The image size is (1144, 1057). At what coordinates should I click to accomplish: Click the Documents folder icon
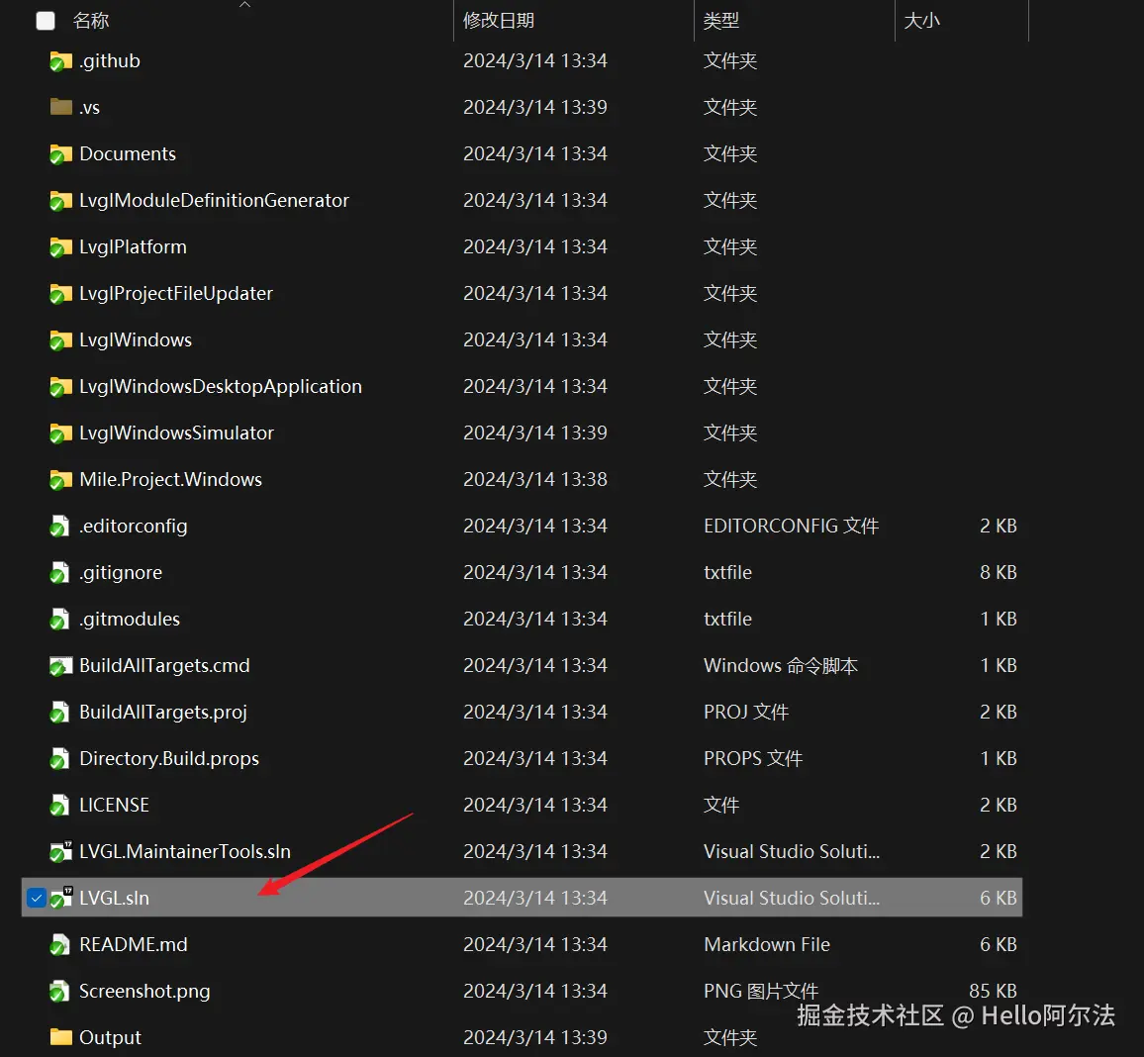60,154
